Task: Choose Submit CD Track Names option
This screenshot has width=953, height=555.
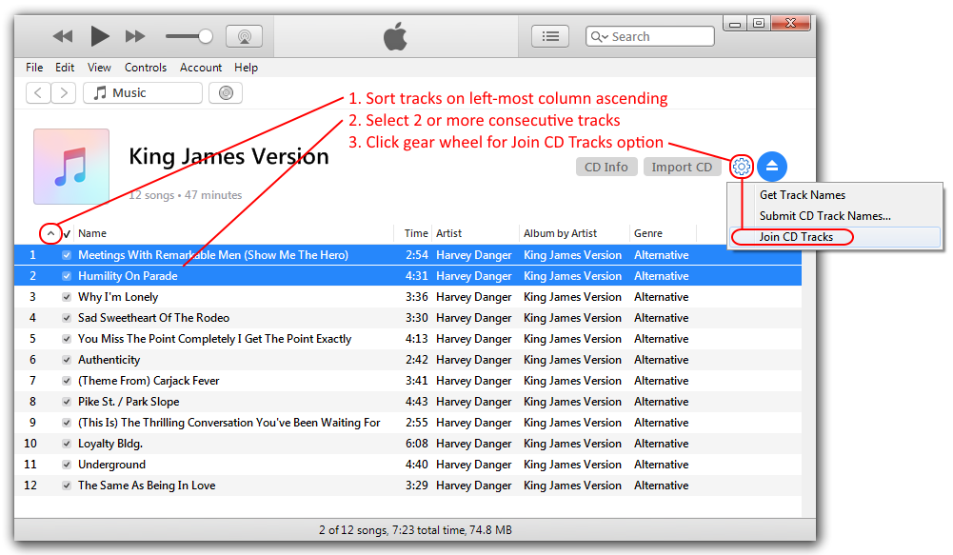Action: point(824,216)
